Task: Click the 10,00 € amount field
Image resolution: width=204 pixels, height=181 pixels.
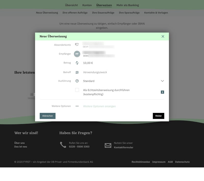Action: (x=123, y=63)
